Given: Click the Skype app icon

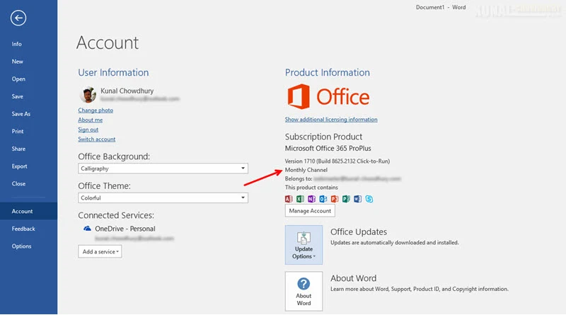Looking at the screenshot, I should pyautogui.click(x=369, y=199).
